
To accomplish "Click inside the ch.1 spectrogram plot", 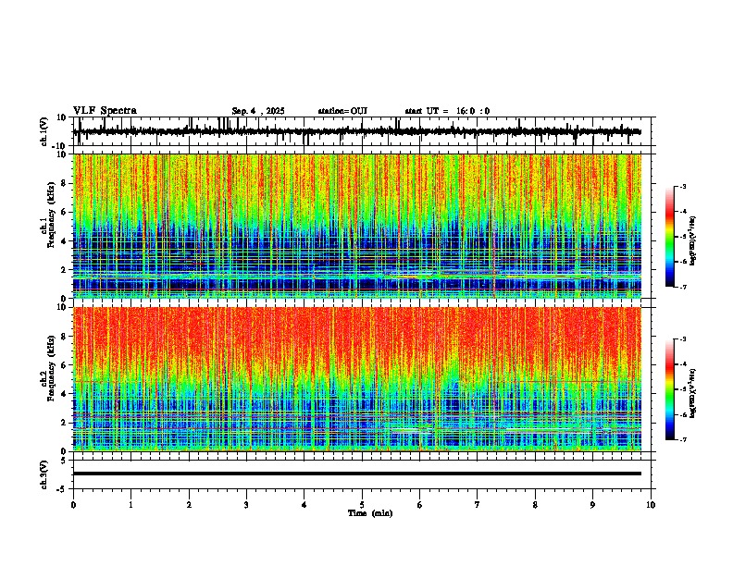I will (357, 226).
